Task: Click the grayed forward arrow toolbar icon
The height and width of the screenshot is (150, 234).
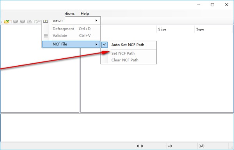Action: 23,21
